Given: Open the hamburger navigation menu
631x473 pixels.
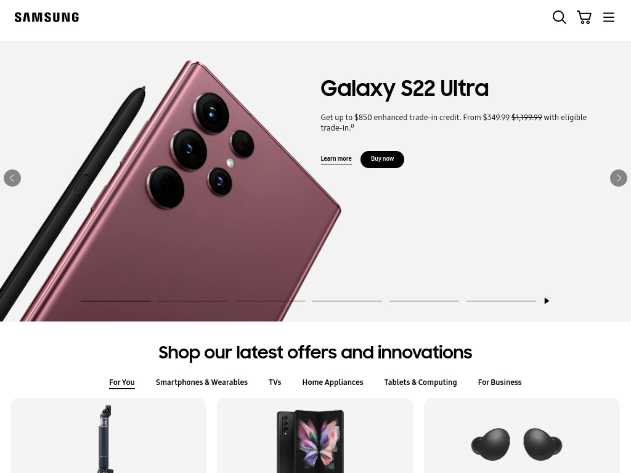Looking at the screenshot, I should pyautogui.click(x=608, y=17).
